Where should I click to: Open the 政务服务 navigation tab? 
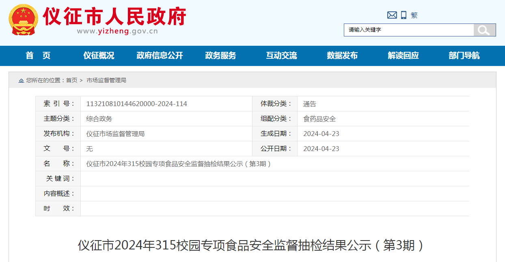220,55
